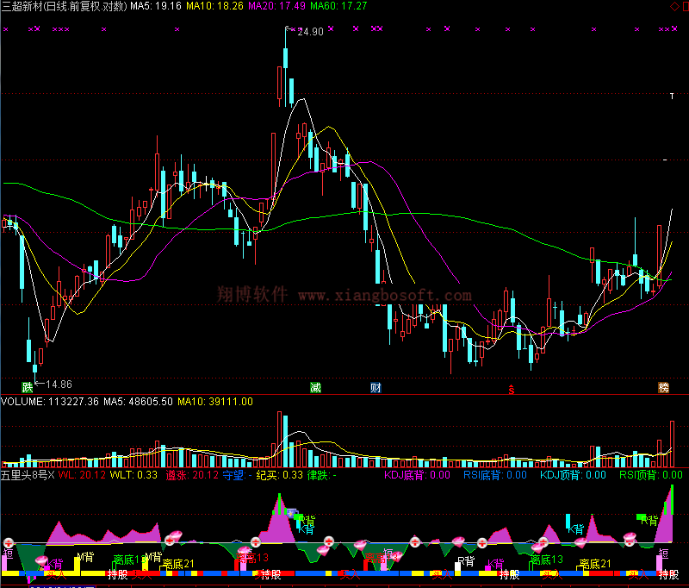The height and width of the screenshot is (588, 689).
Task: Click the 14.86 low price marker
Action: pos(59,385)
